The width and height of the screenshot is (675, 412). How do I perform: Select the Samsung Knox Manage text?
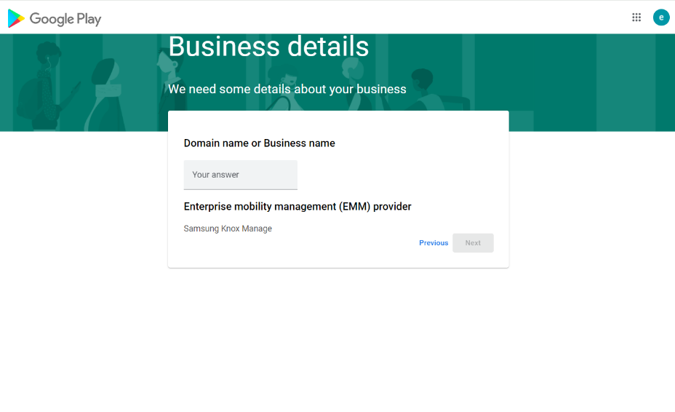228,229
